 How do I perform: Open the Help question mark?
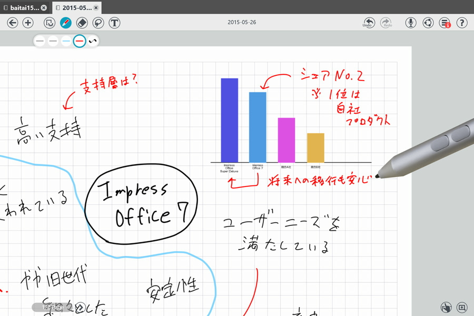pos(462,23)
